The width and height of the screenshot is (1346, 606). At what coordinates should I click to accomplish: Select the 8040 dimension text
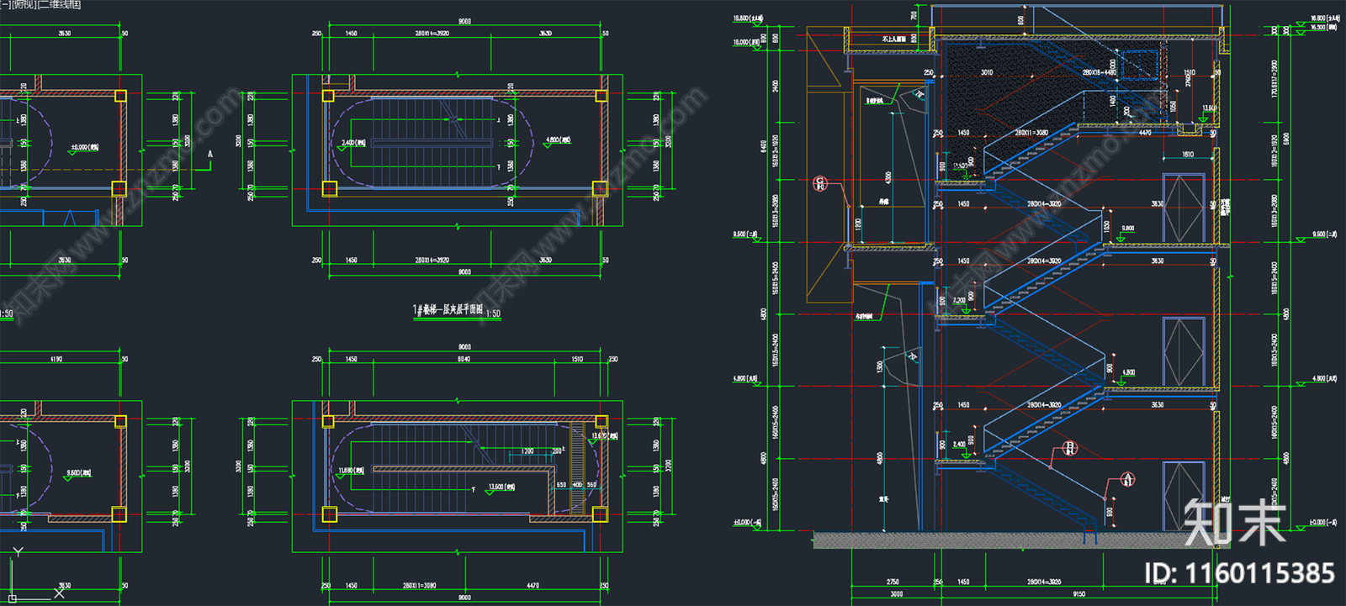point(464,359)
